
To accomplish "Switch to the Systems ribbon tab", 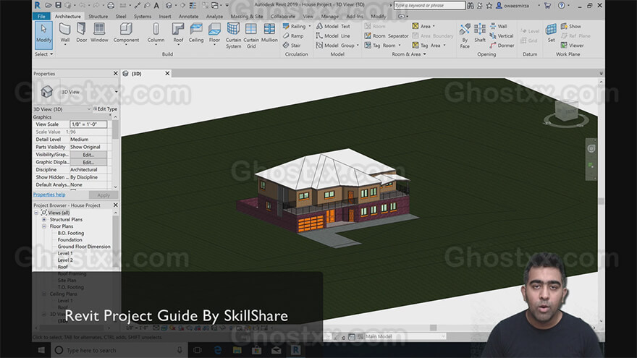I will tap(143, 16).
